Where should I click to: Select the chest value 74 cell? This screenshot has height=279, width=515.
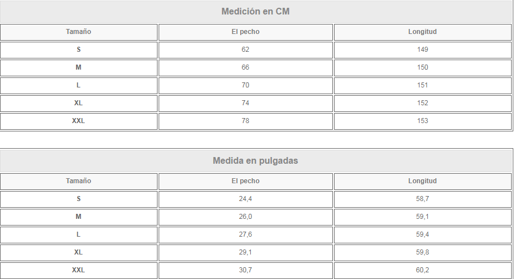[x=245, y=103]
